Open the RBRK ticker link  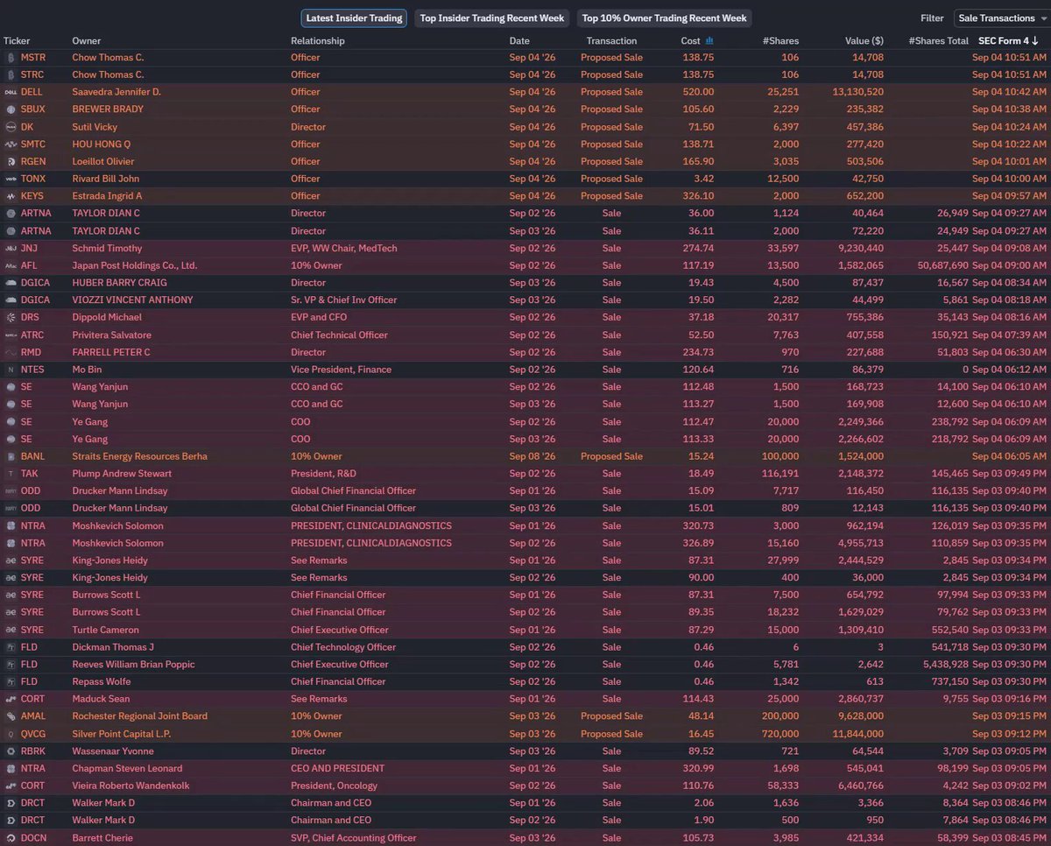(x=32, y=751)
